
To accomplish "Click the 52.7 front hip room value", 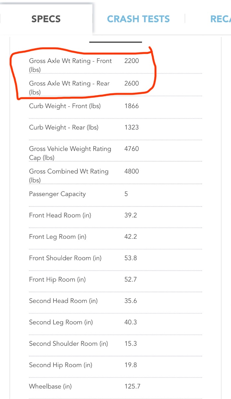I will 130,280.
